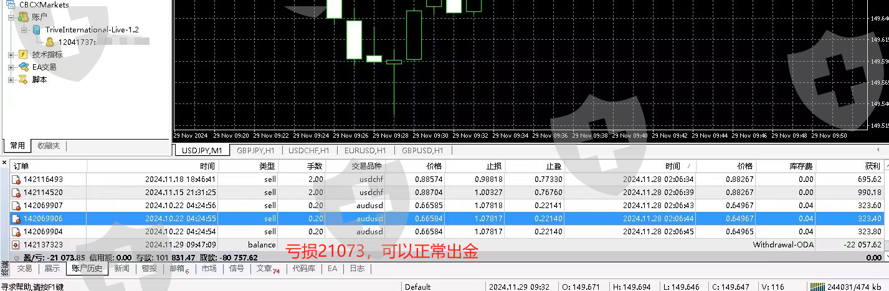Screen dimensions: 889x291
Task: Switch to the 常用 navigator tab
Action: (x=17, y=146)
